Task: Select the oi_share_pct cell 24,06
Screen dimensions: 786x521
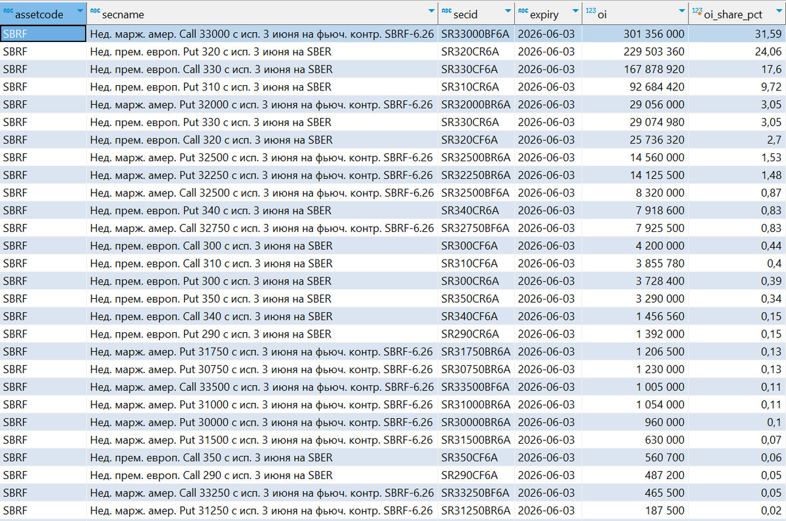Action: click(x=737, y=51)
